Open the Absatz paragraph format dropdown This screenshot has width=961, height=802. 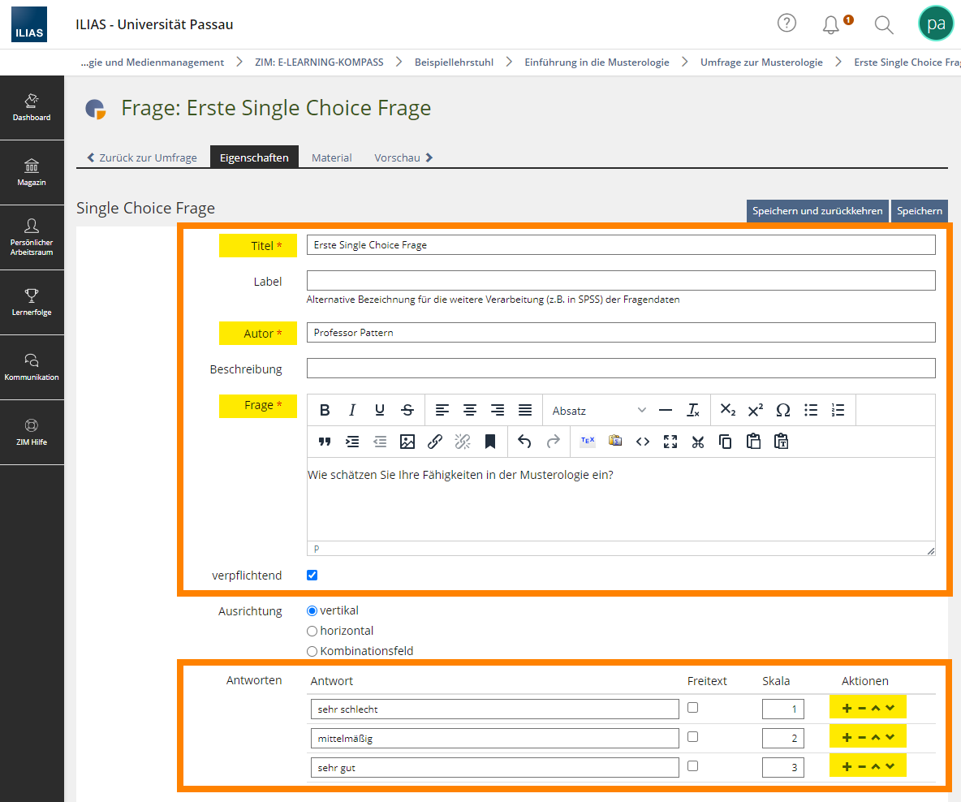tap(598, 411)
